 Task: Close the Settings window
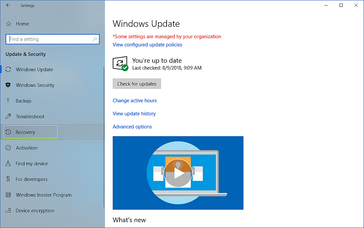356,5
